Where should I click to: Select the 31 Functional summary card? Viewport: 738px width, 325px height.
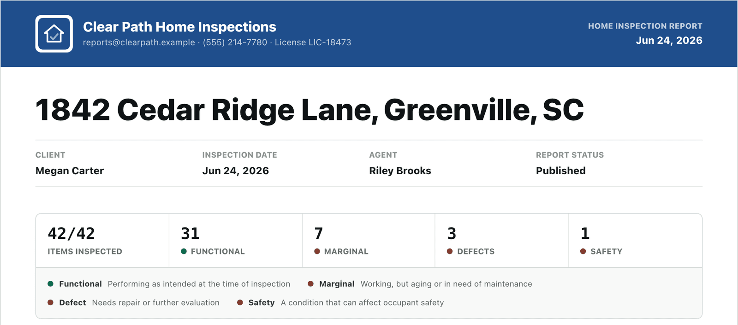[236, 241]
